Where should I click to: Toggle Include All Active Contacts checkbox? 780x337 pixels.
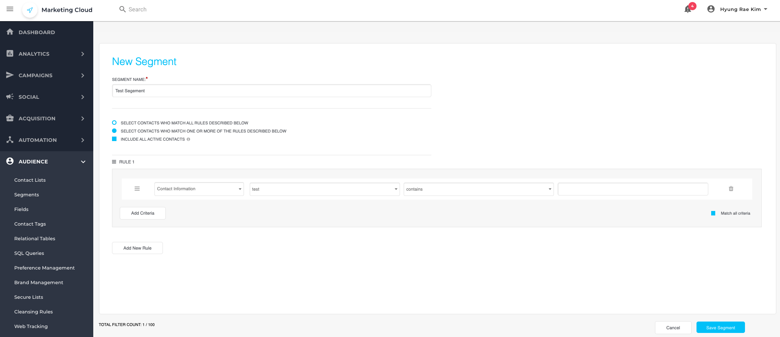[x=114, y=139]
